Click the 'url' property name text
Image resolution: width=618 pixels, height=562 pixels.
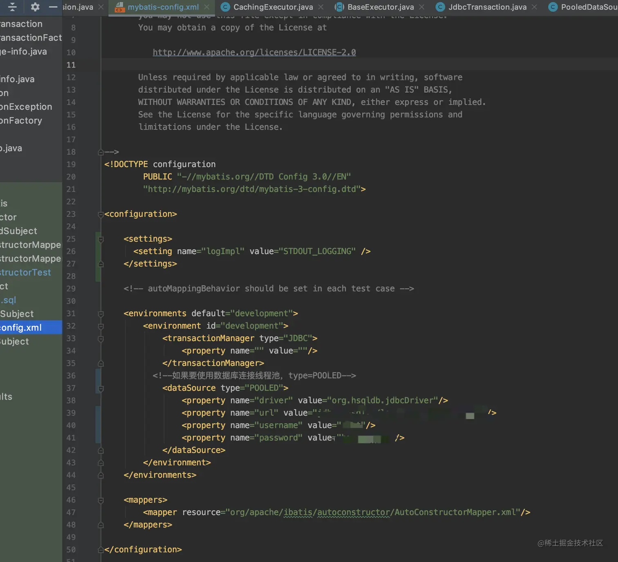[x=266, y=413]
